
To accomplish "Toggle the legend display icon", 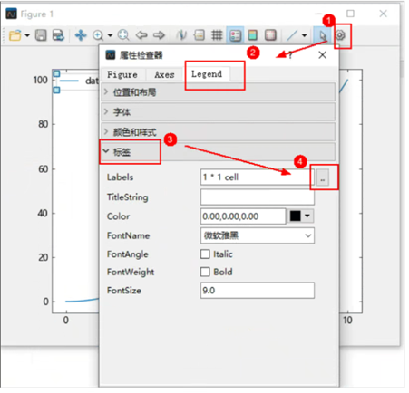I will tap(235, 35).
